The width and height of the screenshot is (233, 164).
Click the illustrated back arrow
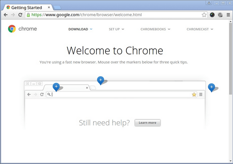click(x=29, y=94)
